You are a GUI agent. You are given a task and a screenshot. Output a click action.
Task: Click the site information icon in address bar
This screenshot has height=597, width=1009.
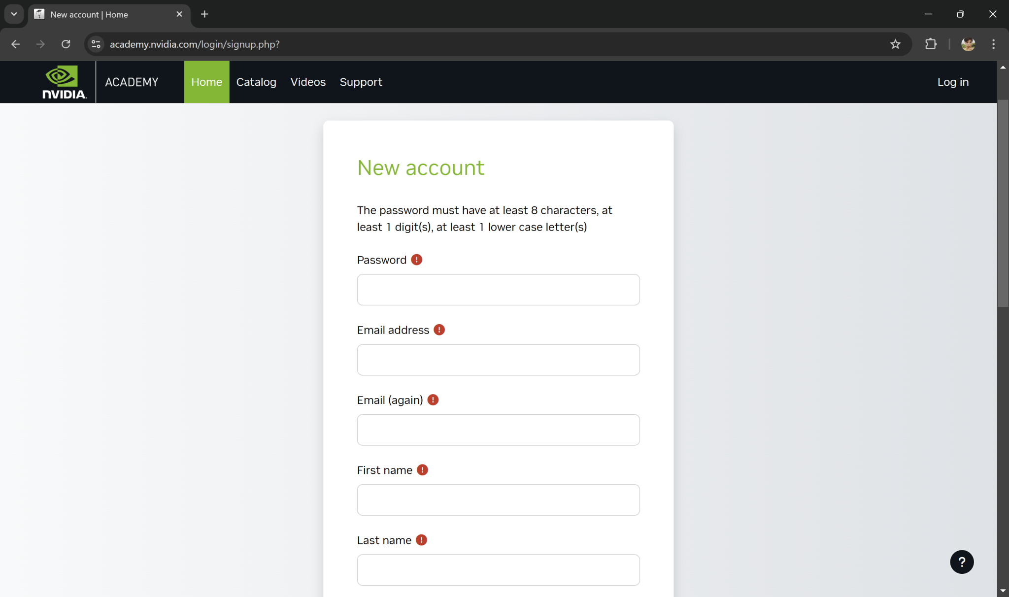pos(96,44)
